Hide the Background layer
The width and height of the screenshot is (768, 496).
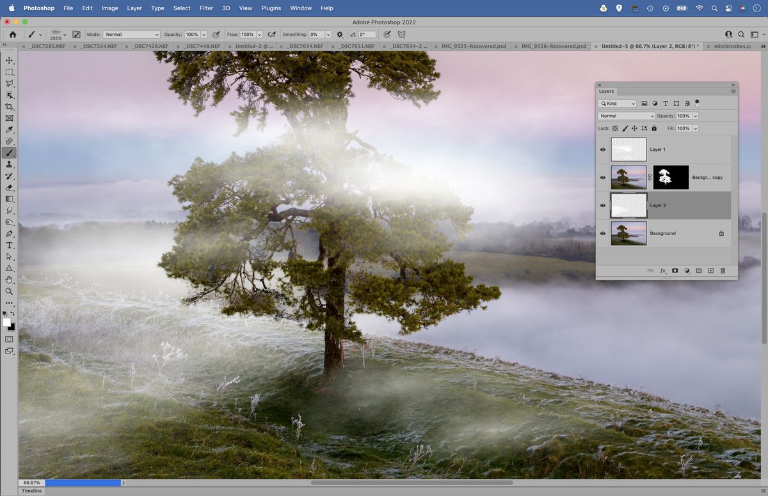tap(602, 233)
